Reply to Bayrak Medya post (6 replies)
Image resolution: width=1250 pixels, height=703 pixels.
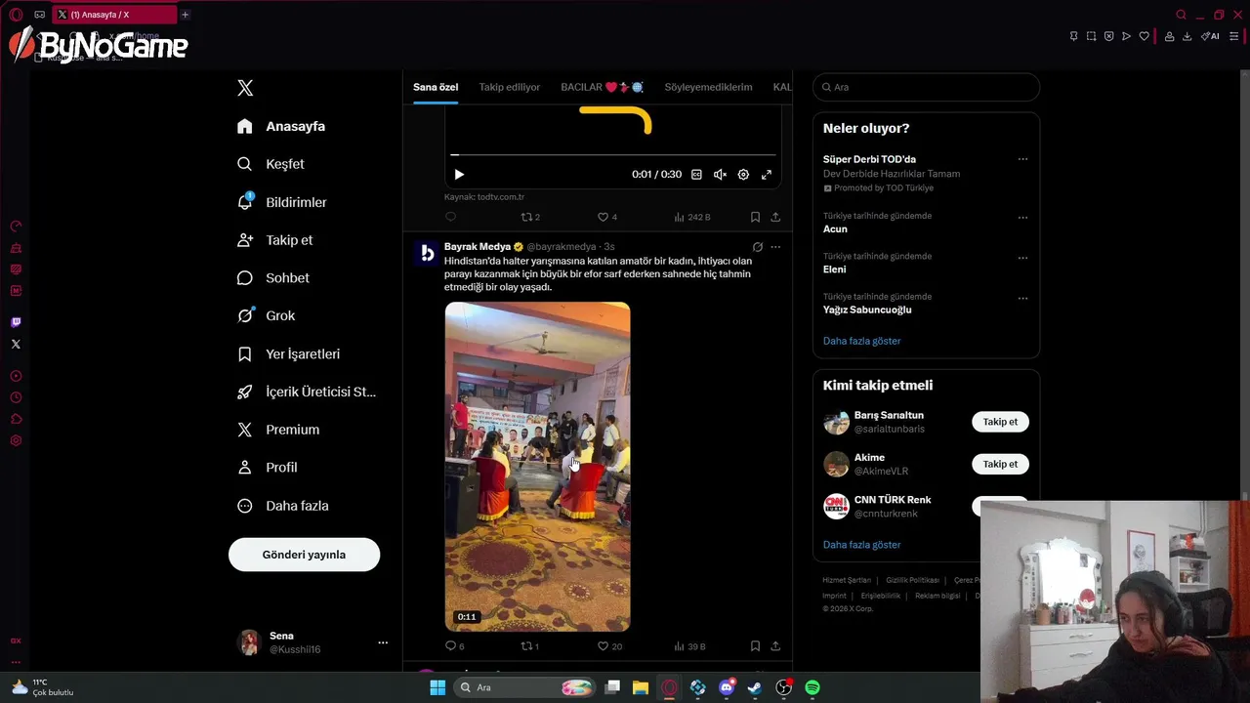click(x=455, y=646)
